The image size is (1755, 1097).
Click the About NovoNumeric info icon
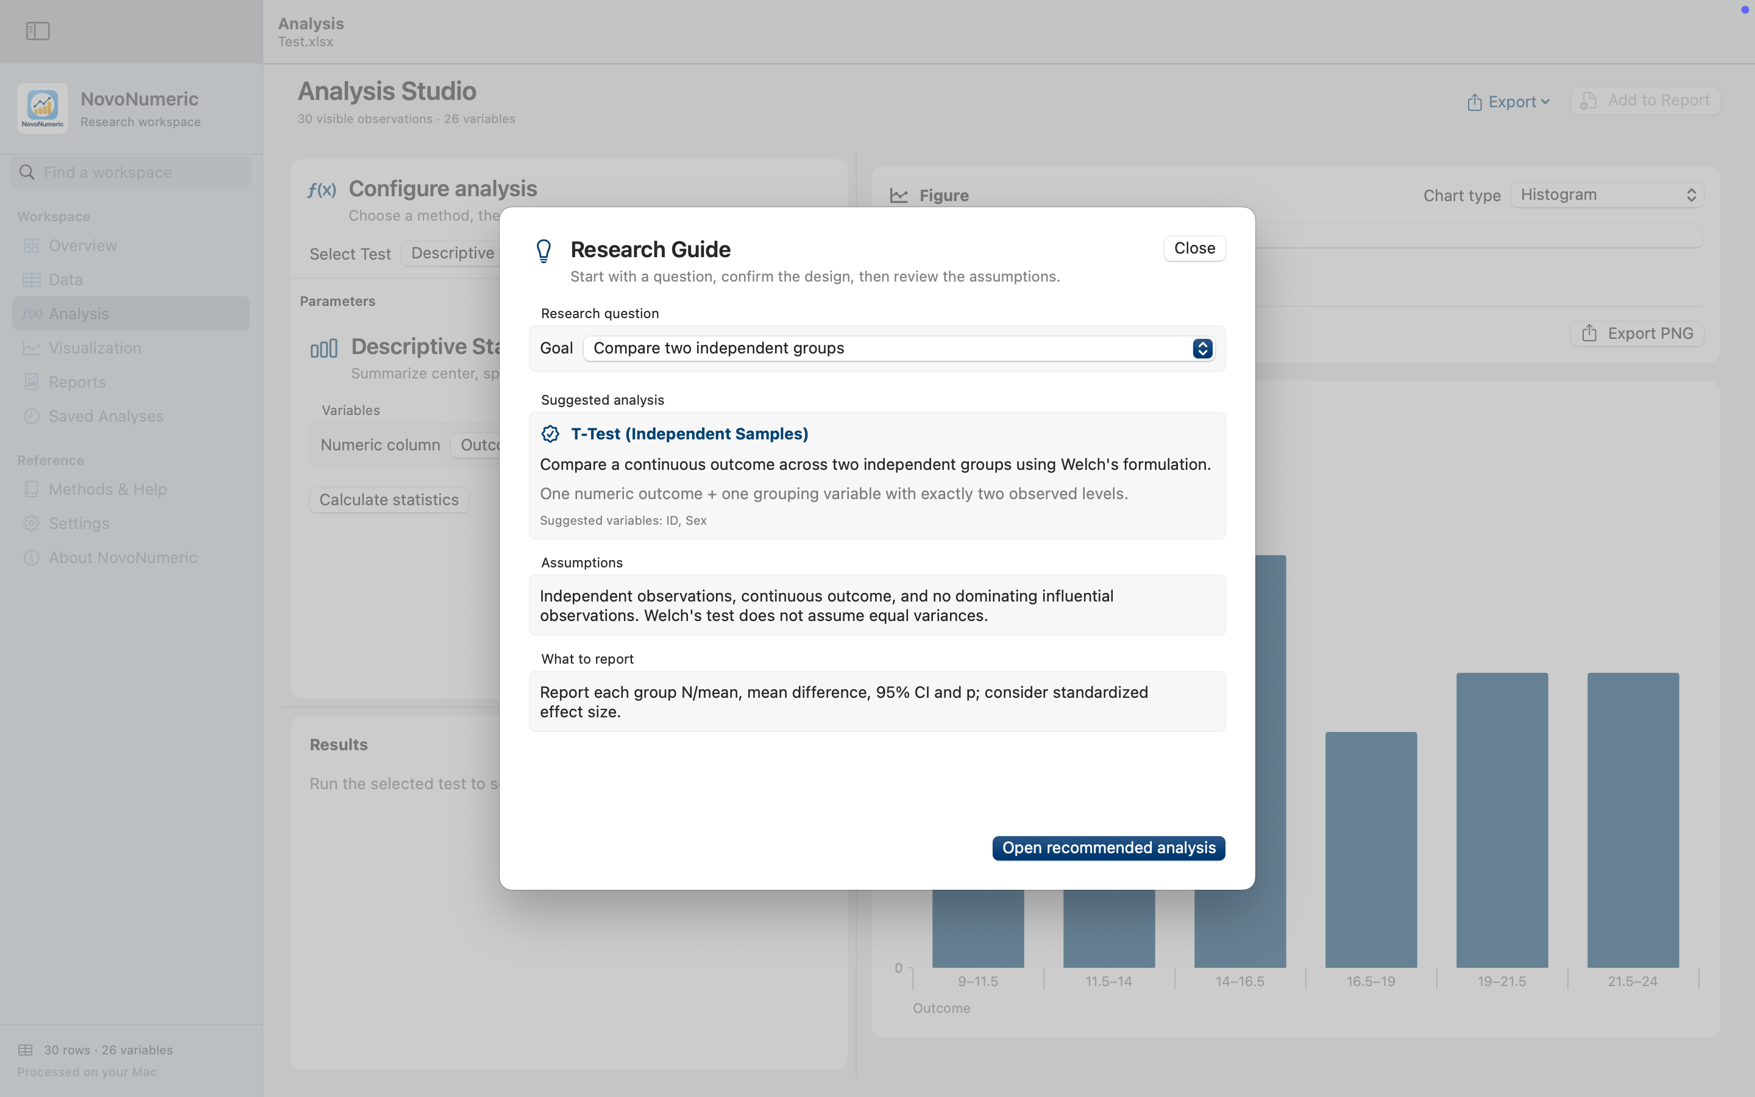(31, 558)
